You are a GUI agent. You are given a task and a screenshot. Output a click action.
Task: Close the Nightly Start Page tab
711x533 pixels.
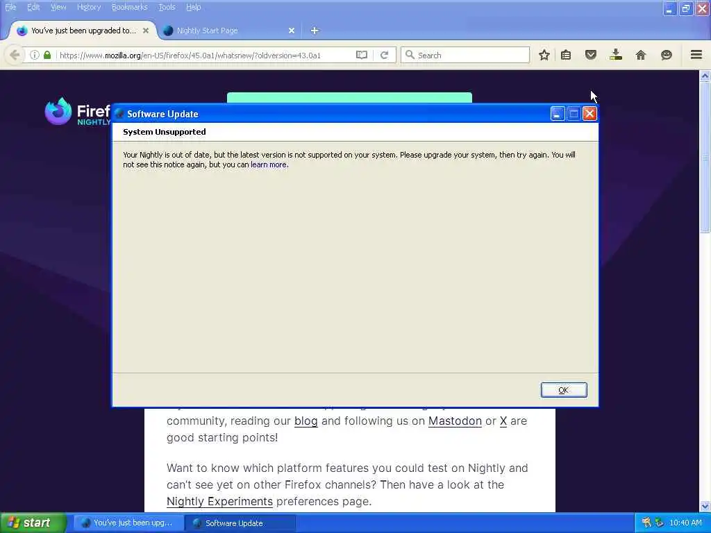(292, 31)
